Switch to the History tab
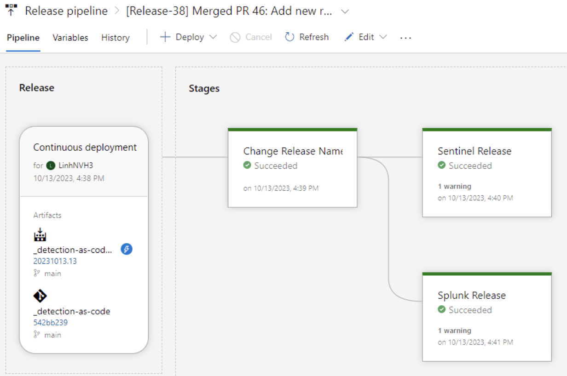Image resolution: width=567 pixels, height=376 pixels. (x=115, y=38)
